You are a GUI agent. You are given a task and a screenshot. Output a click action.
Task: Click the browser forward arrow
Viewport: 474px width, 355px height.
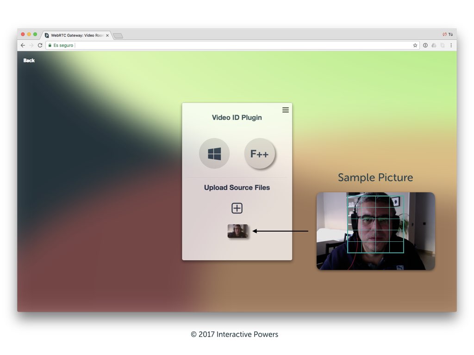tap(31, 45)
